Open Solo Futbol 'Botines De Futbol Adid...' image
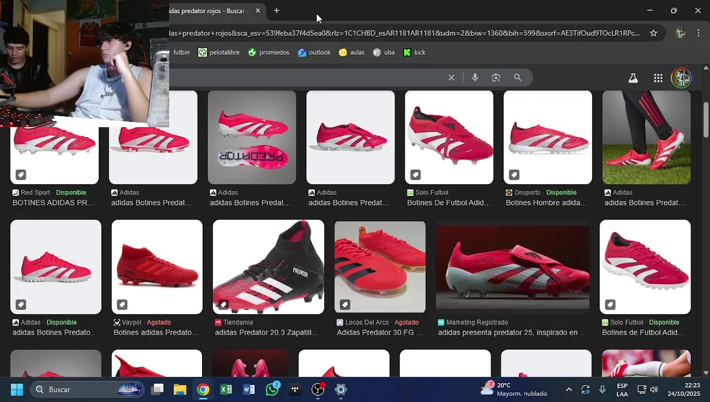 point(449,137)
